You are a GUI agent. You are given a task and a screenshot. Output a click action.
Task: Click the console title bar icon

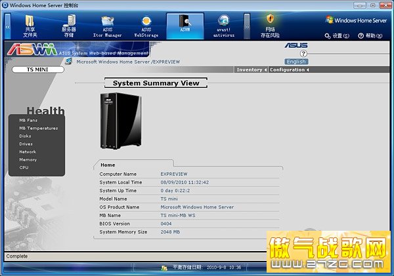(5, 5)
